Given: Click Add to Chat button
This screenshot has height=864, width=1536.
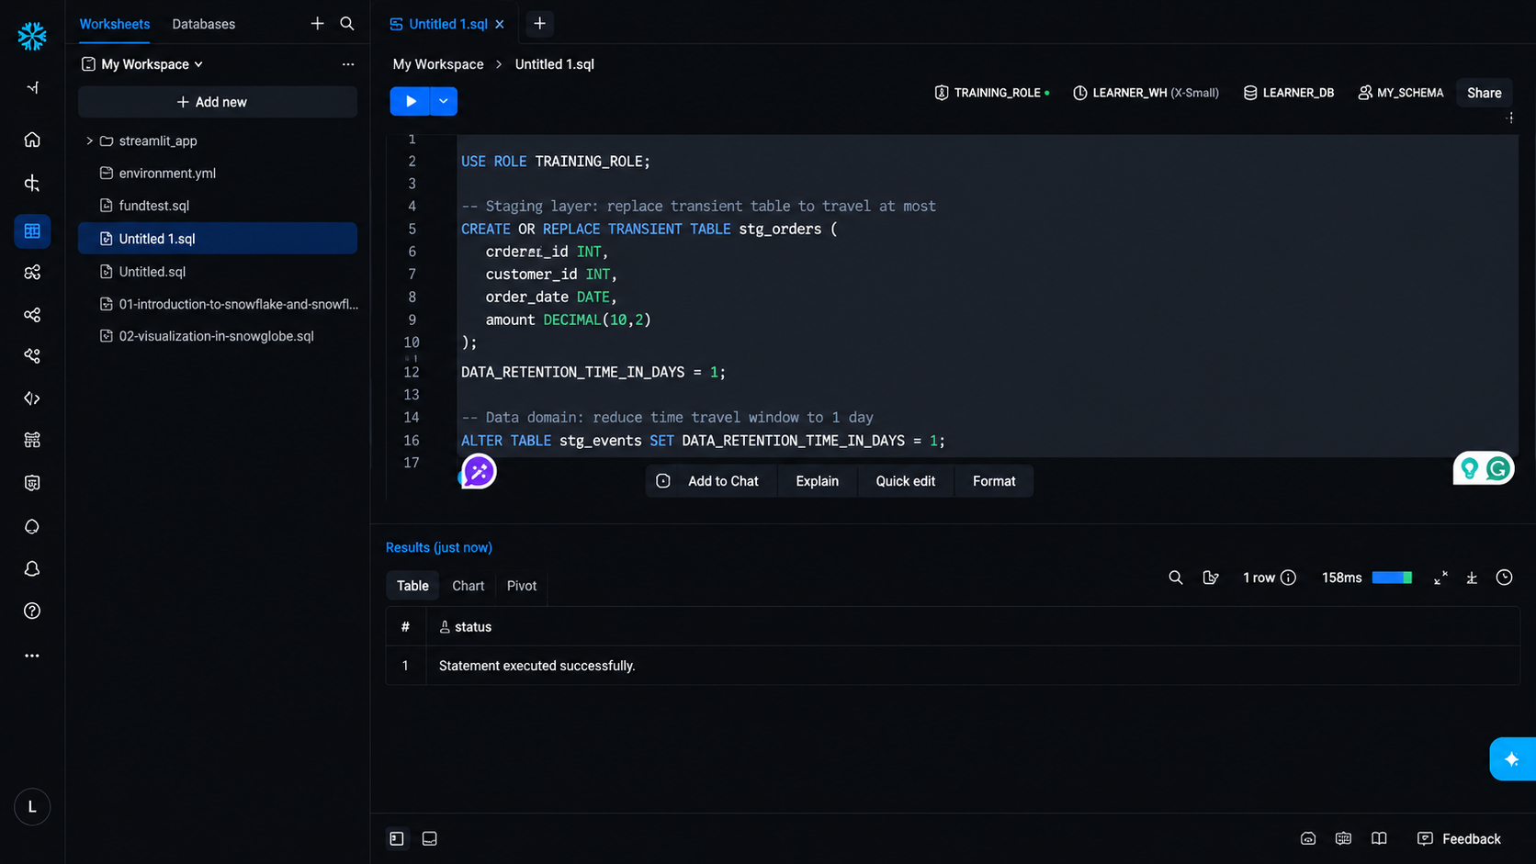Looking at the screenshot, I should pos(710,481).
